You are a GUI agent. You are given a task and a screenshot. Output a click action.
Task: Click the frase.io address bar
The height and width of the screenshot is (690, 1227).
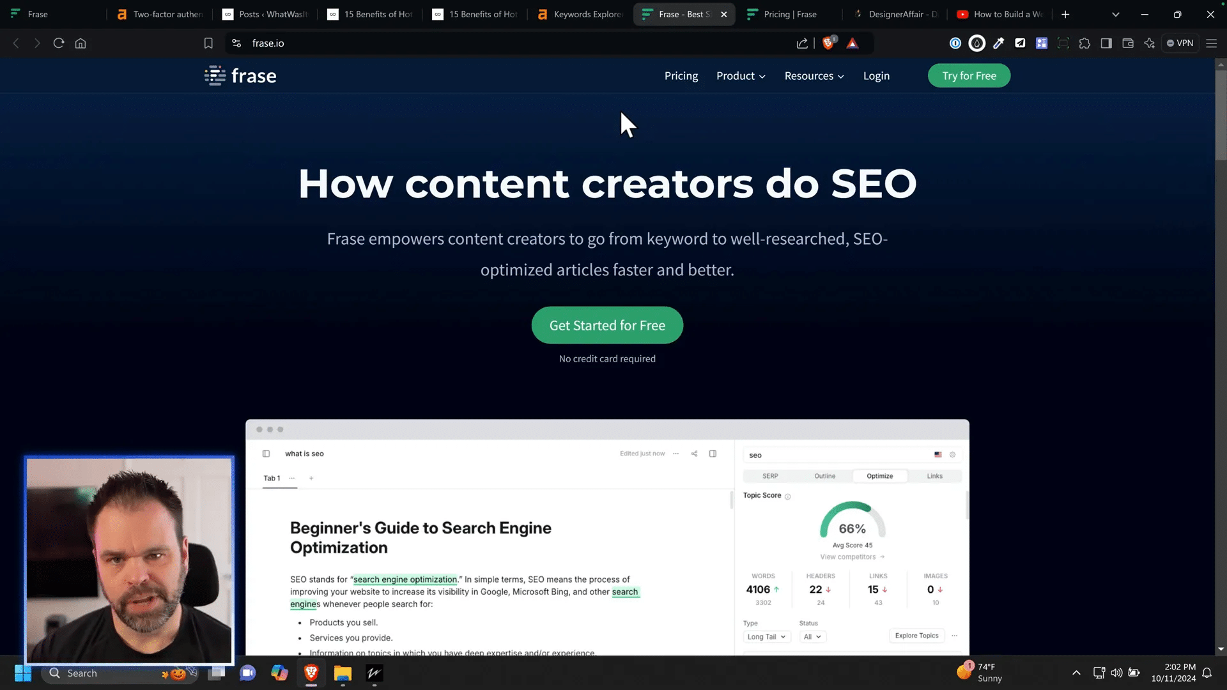point(511,43)
